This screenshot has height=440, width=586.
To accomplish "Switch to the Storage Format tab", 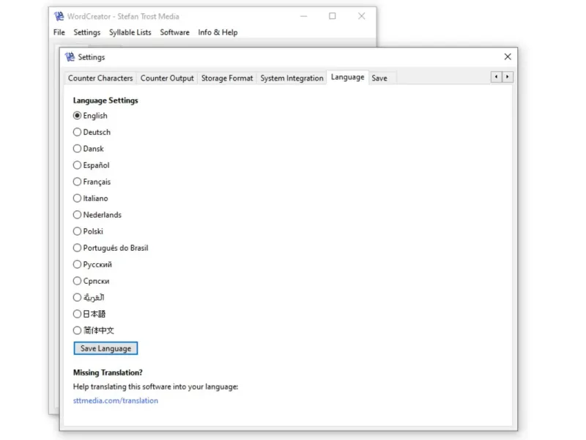I will (227, 78).
